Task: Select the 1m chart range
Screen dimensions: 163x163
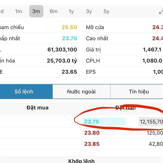Action: tap(18, 11)
